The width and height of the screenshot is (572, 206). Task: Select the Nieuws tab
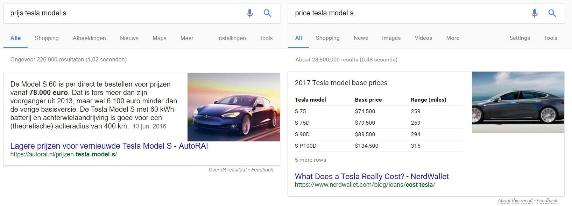pos(129,38)
